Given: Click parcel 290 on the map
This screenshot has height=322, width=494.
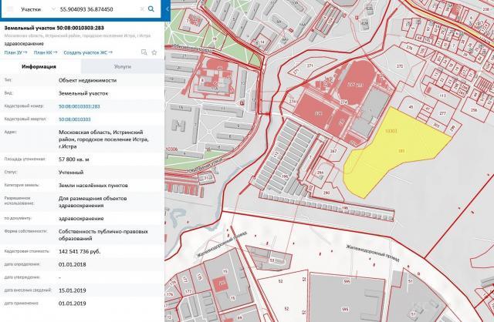Looking at the screenshot, I should (327, 191).
